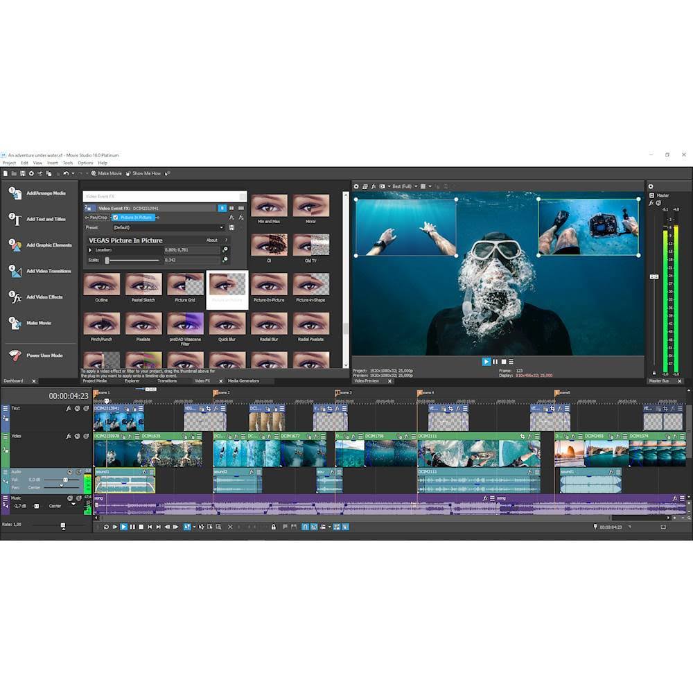Open the Master Bus settings gear
The image size is (693, 693).
(651, 186)
